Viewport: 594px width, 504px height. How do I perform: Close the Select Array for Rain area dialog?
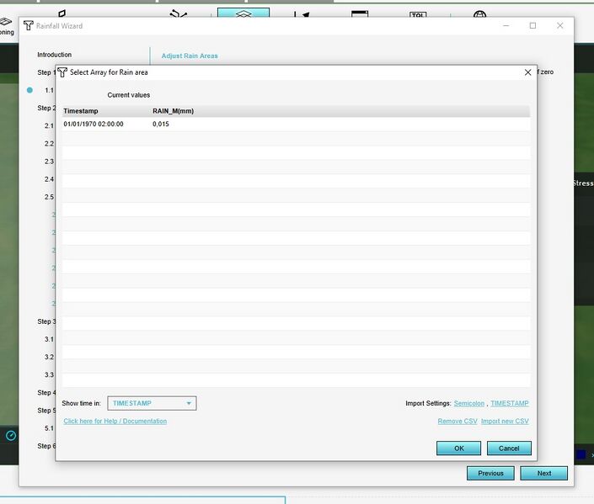(528, 72)
